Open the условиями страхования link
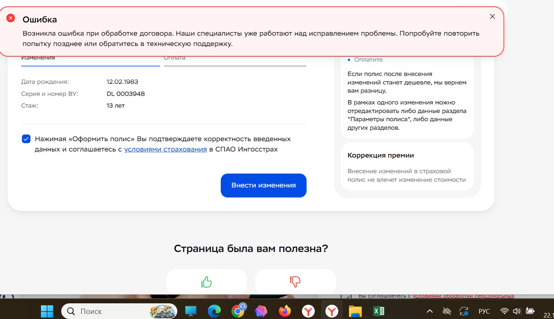554x319 pixels. click(166, 149)
